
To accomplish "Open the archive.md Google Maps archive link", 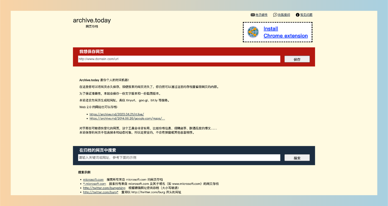I will (127, 118).
